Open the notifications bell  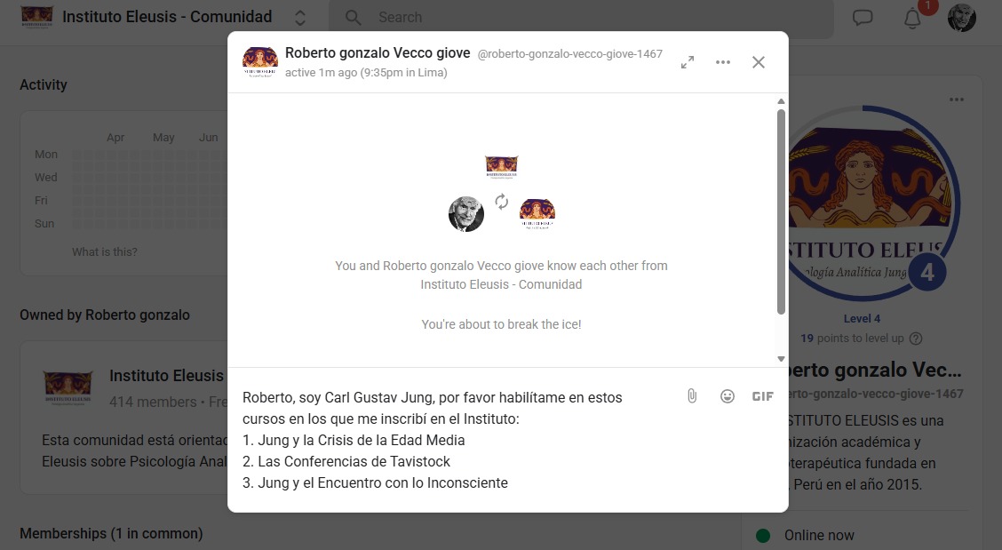(912, 18)
